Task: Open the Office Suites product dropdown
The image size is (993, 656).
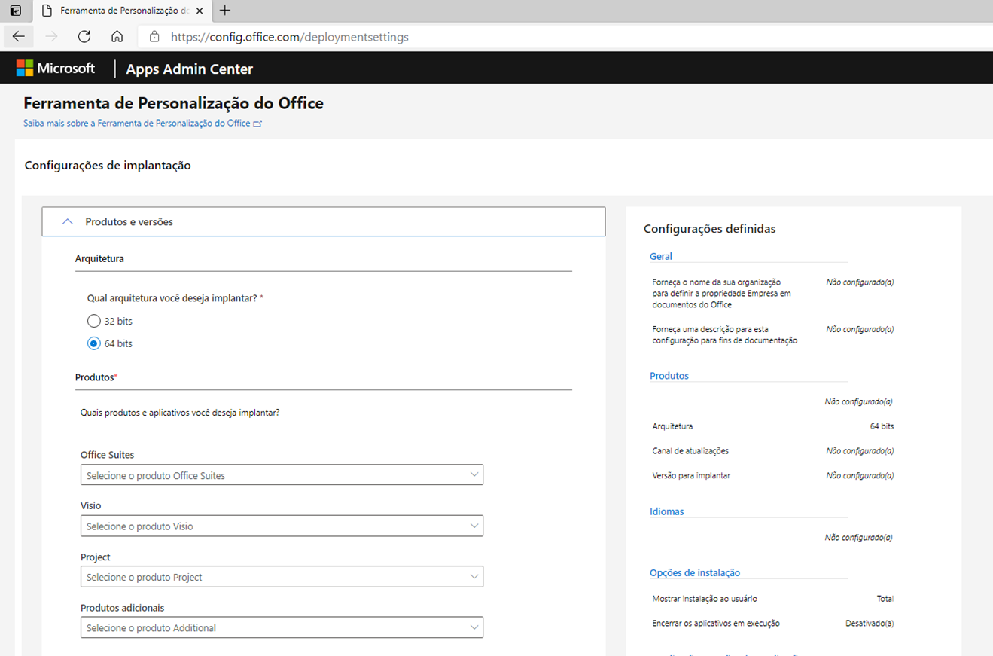Action: point(282,475)
